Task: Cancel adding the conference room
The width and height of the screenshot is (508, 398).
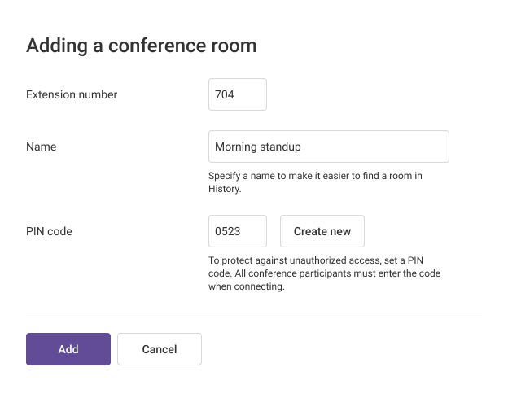Action: click(x=160, y=349)
